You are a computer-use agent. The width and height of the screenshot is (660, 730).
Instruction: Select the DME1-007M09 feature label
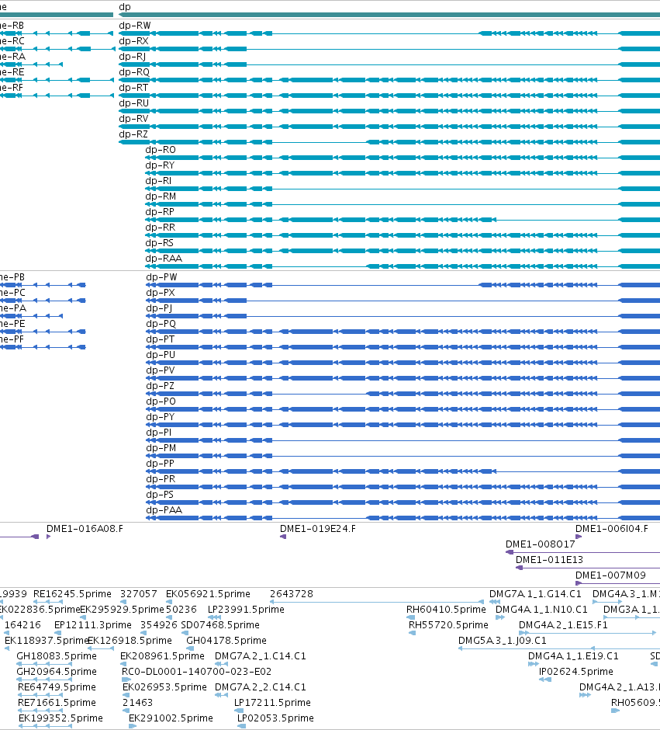point(610,575)
